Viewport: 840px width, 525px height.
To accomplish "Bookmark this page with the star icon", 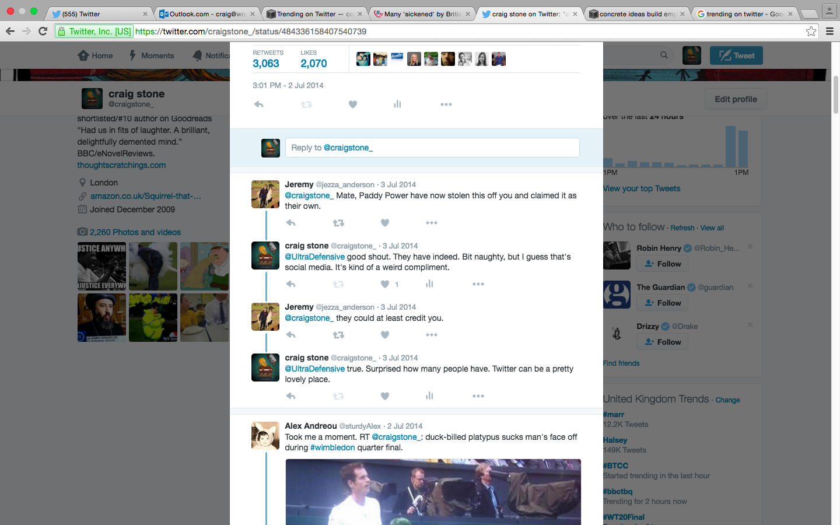I will 811,32.
